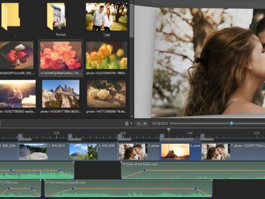Viewport: 265px width, 199px height.
Task: Select slide 6 sunset couple thumbnail
Action: [175, 151]
